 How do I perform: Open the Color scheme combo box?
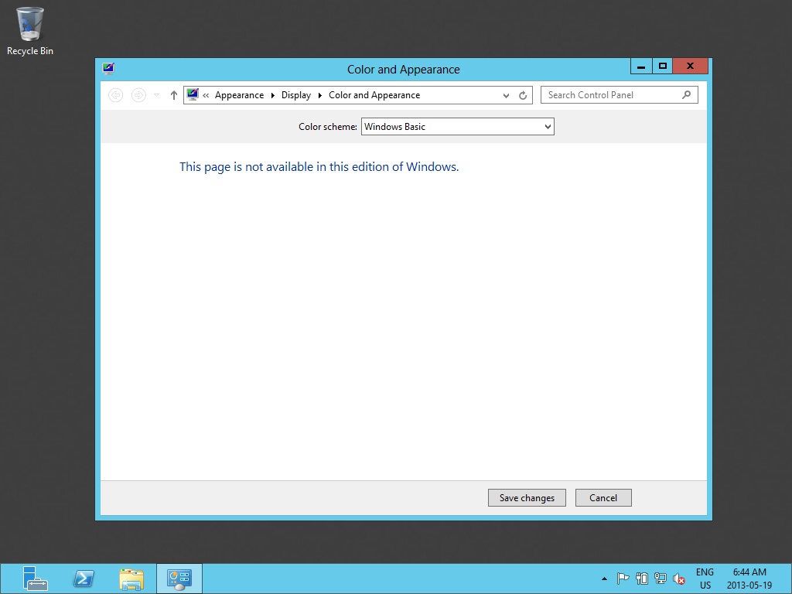pos(458,126)
